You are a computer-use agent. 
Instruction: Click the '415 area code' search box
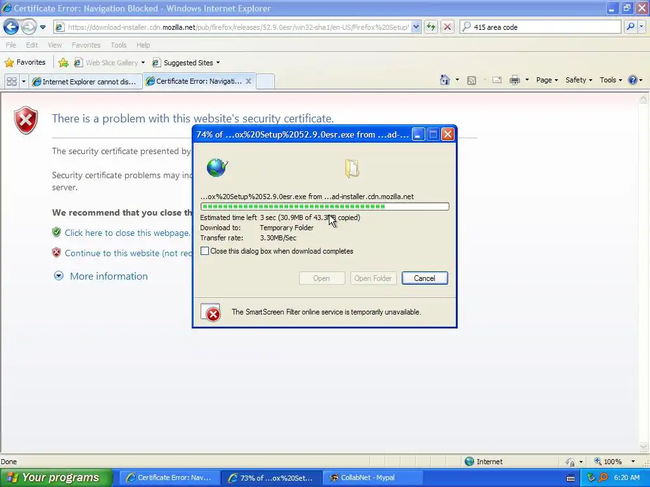click(x=540, y=27)
